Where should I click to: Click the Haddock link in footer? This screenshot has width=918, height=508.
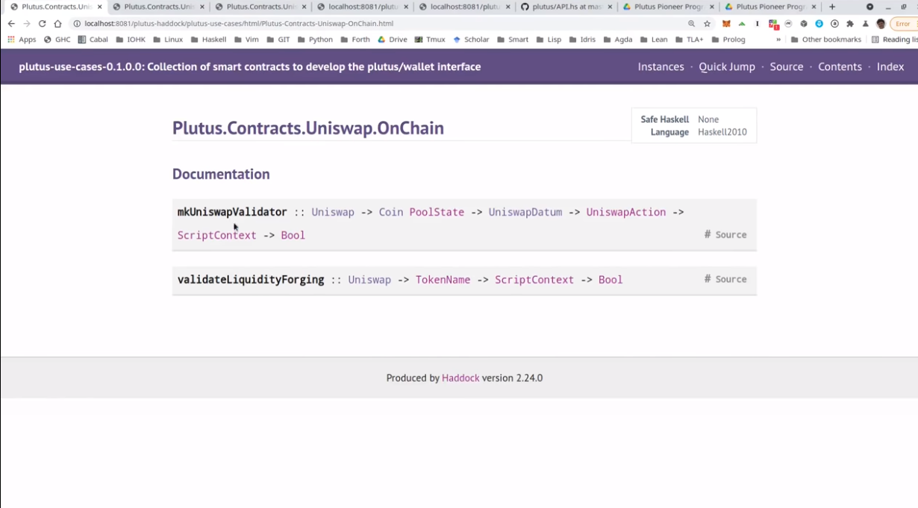click(460, 378)
